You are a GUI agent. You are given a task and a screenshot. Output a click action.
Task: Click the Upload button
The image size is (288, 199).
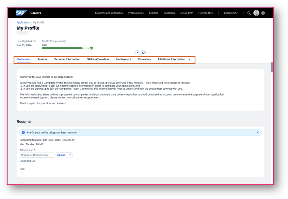click(x=61, y=155)
